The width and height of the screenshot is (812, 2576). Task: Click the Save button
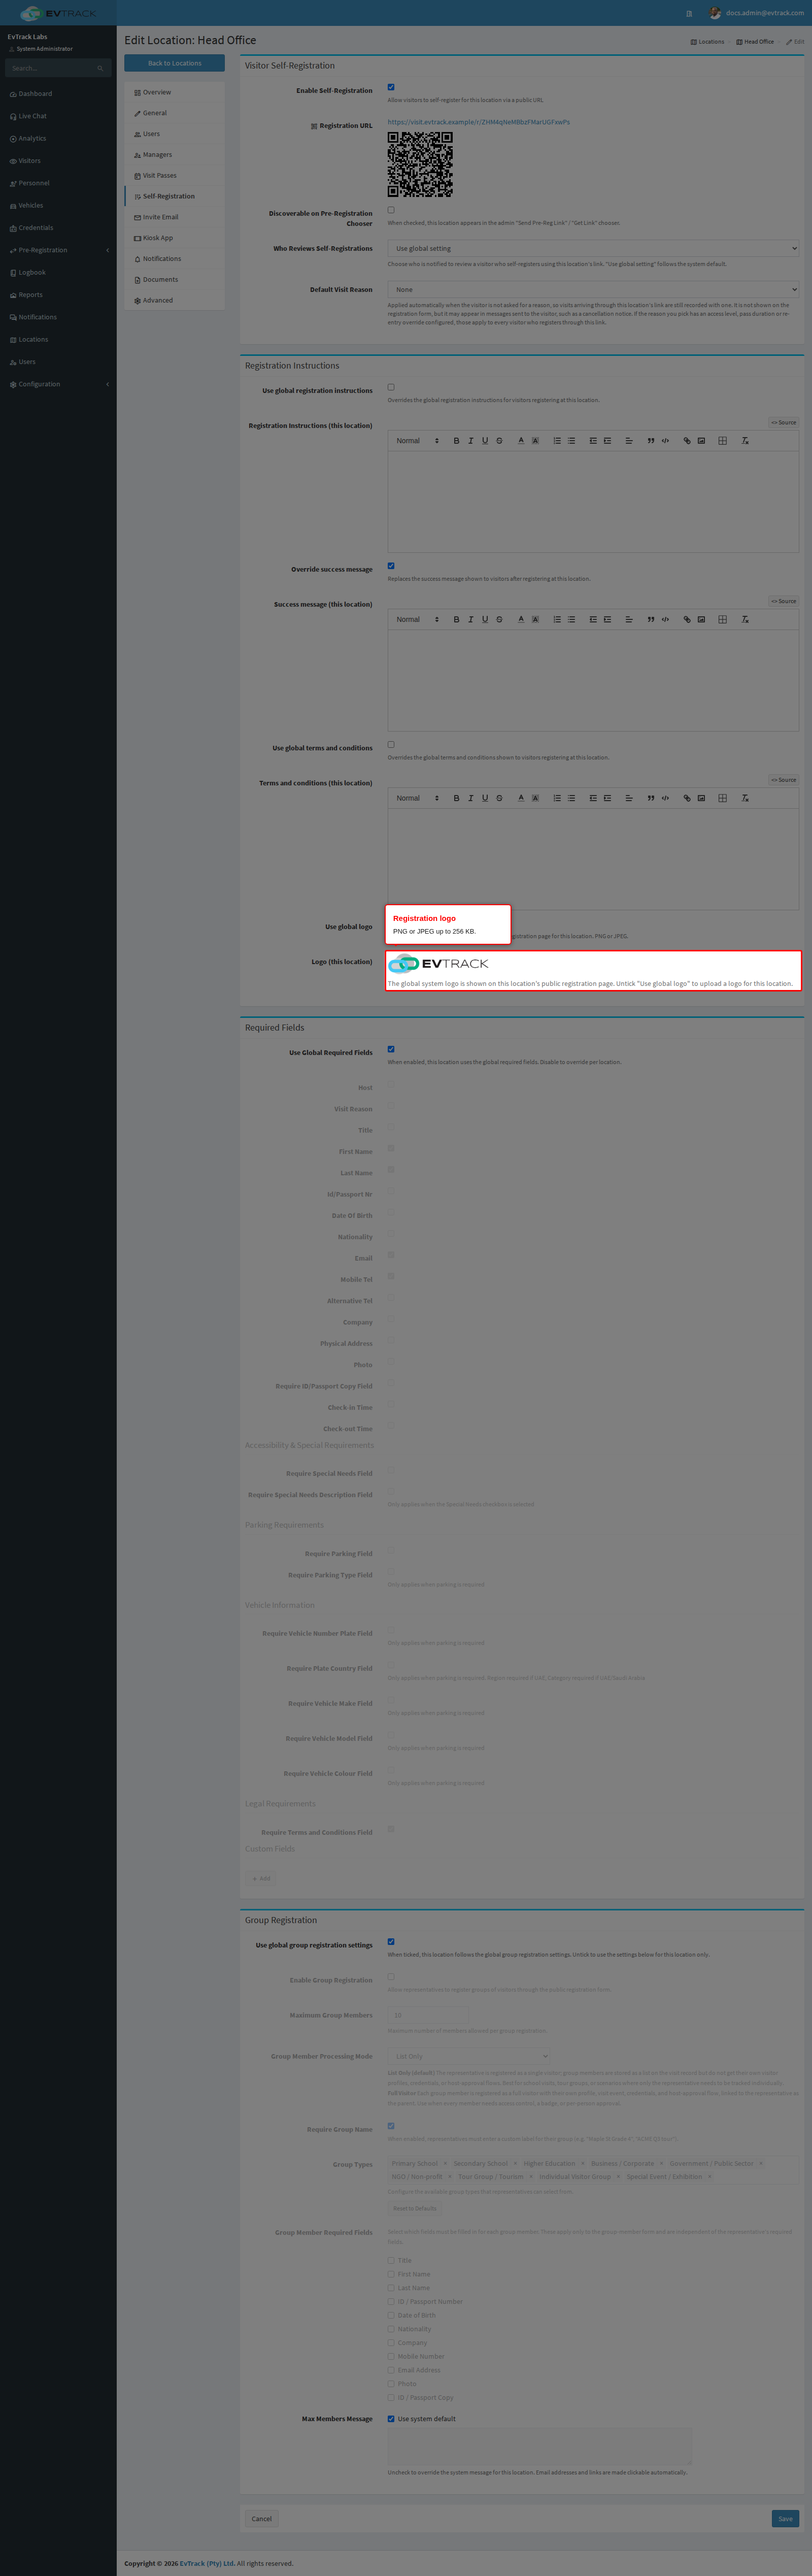point(785,2519)
